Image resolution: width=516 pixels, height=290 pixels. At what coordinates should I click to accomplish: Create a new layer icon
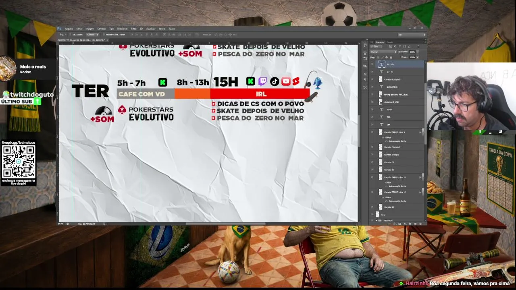(x=414, y=224)
